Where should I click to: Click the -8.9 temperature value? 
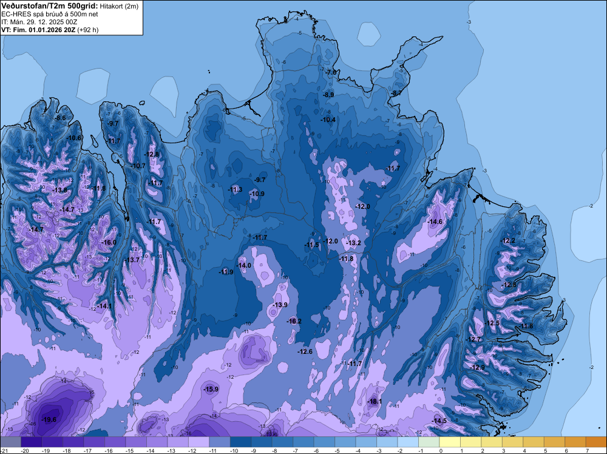[x=328, y=95]
